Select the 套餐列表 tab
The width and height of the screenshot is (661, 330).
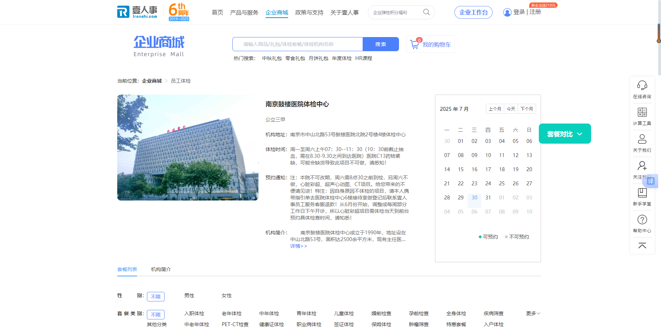(127, 269)
